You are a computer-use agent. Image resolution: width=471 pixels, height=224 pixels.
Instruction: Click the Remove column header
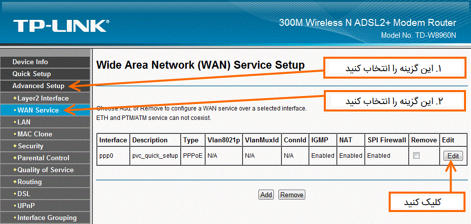pyautogui.click(x=424, y=140)
